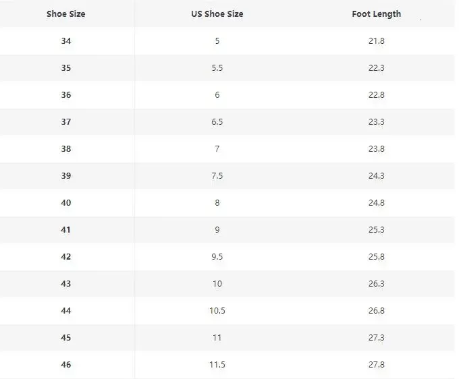Select shoe size 35 cell
Screen dimensions: 459x379
click(66, 68)
